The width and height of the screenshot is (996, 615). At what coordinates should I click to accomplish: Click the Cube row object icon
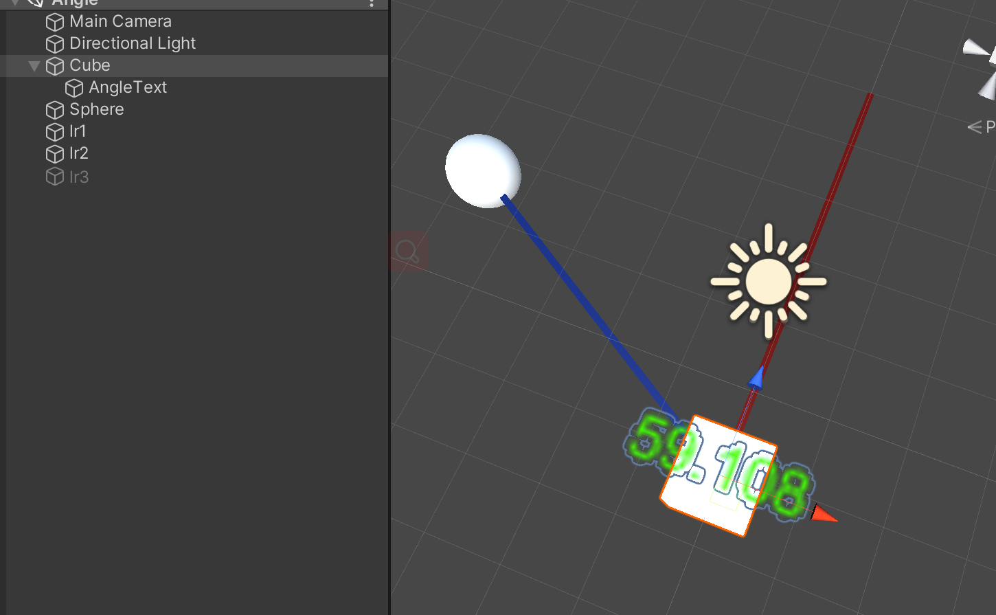click(x=55, y=66)
